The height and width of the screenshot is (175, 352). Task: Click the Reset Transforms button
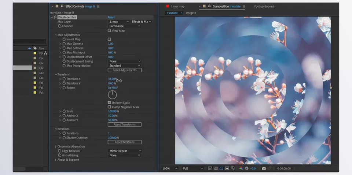coord(125,124)
